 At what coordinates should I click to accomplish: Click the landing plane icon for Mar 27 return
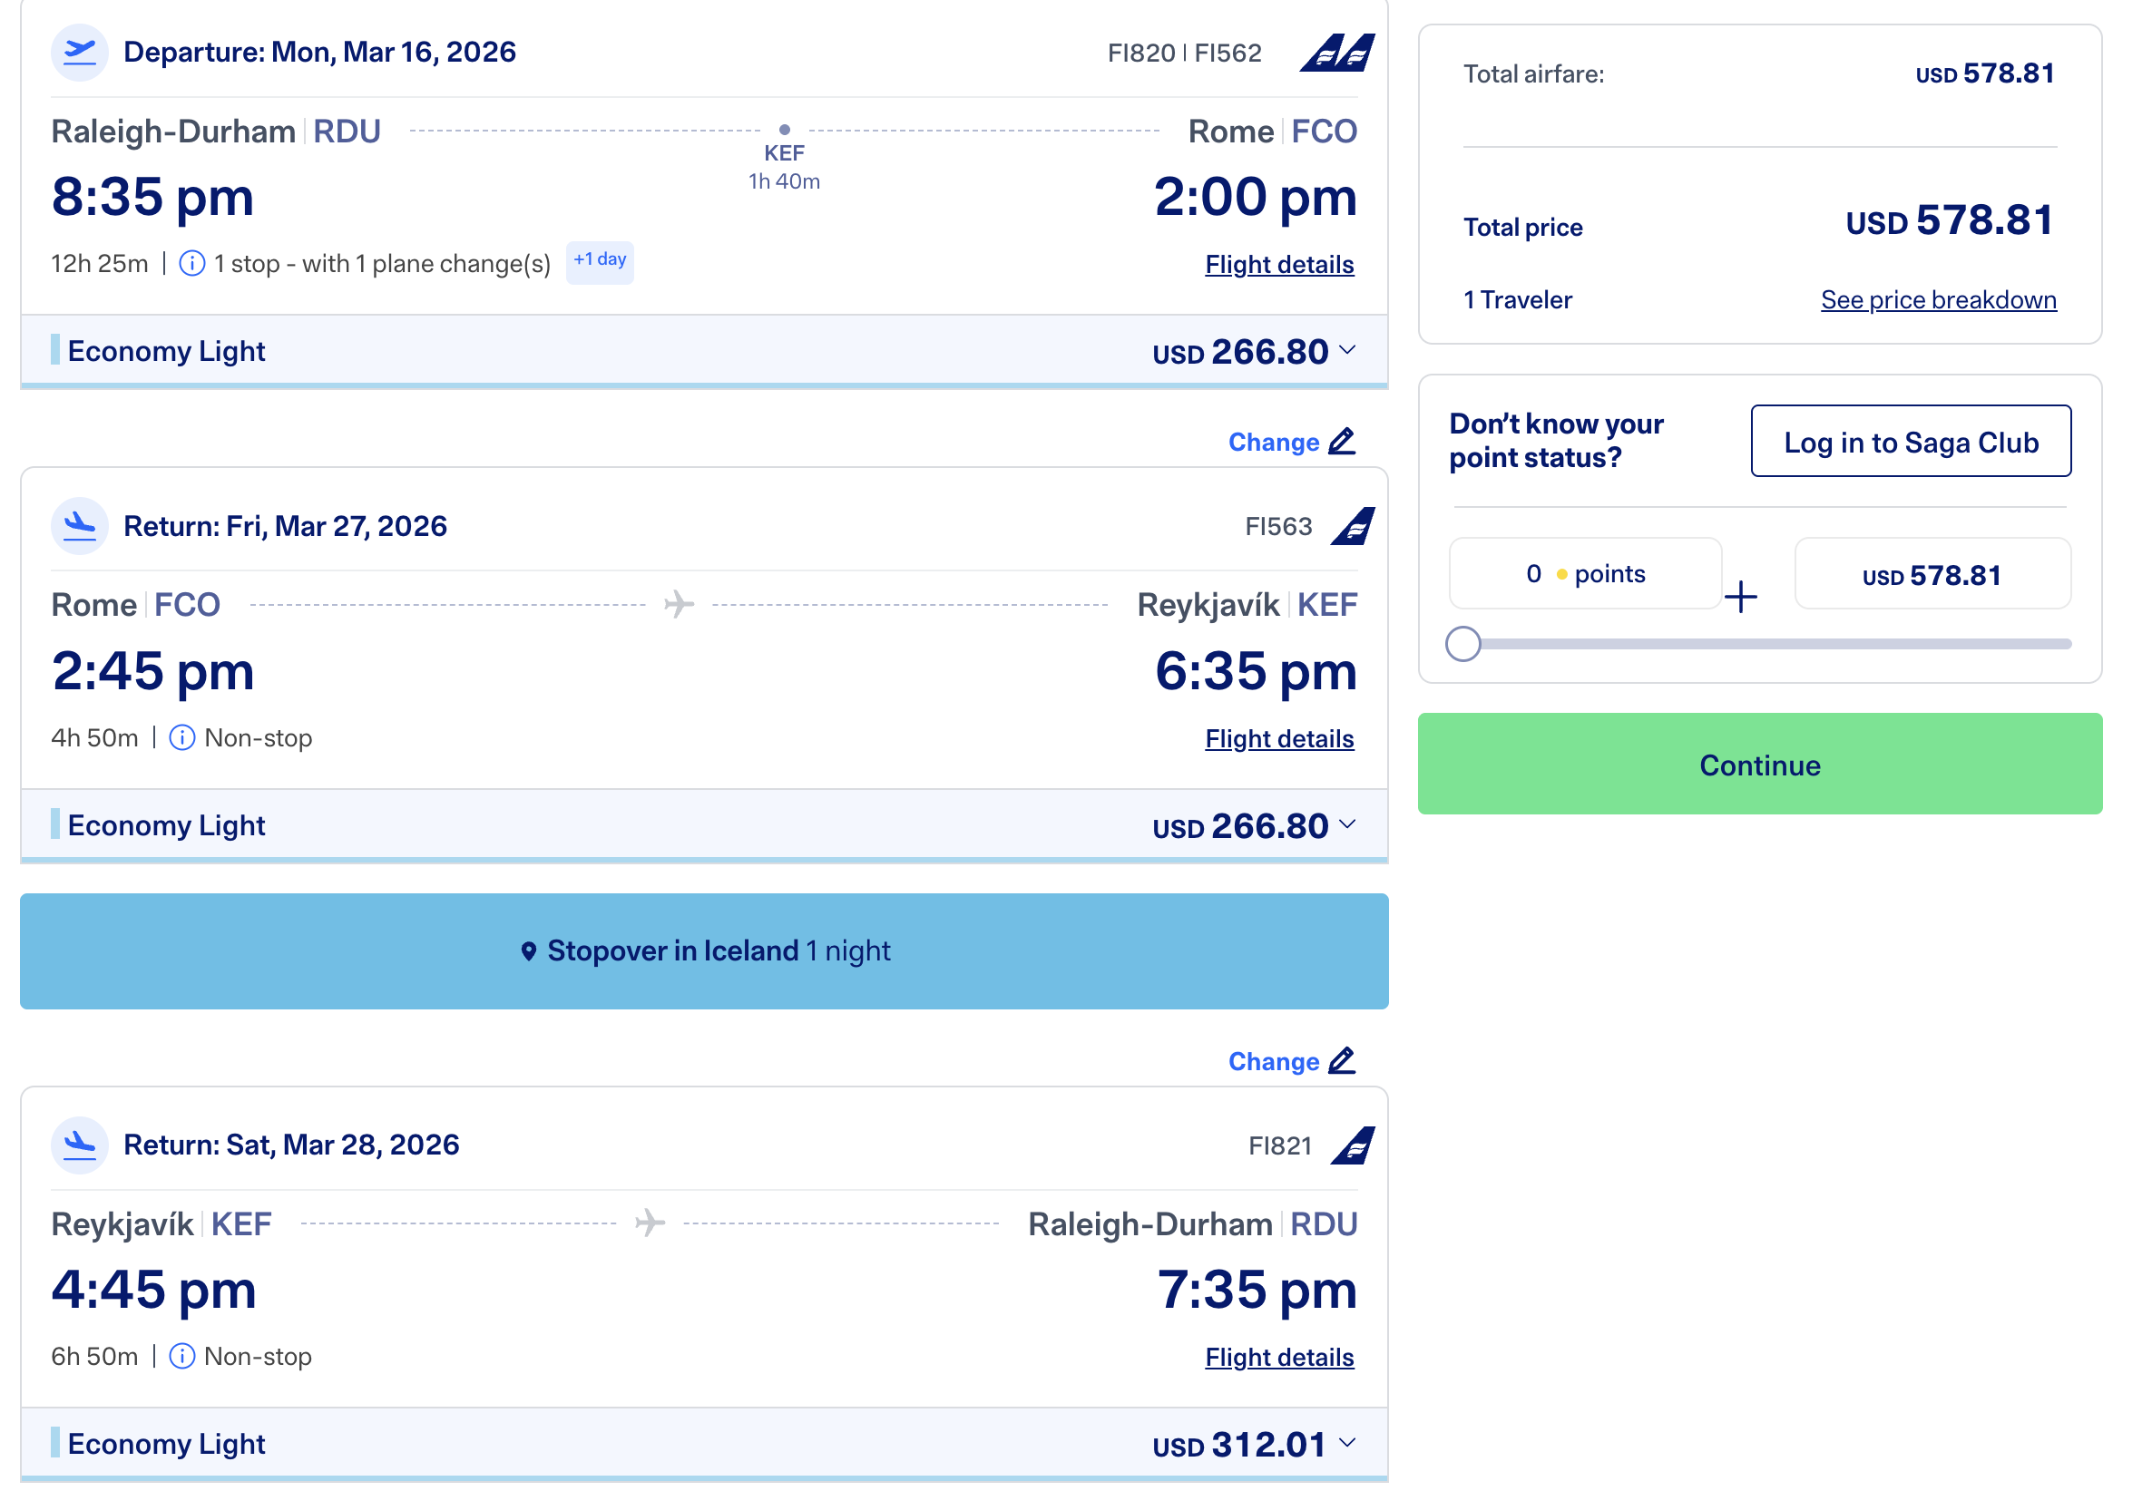point(80,526)
